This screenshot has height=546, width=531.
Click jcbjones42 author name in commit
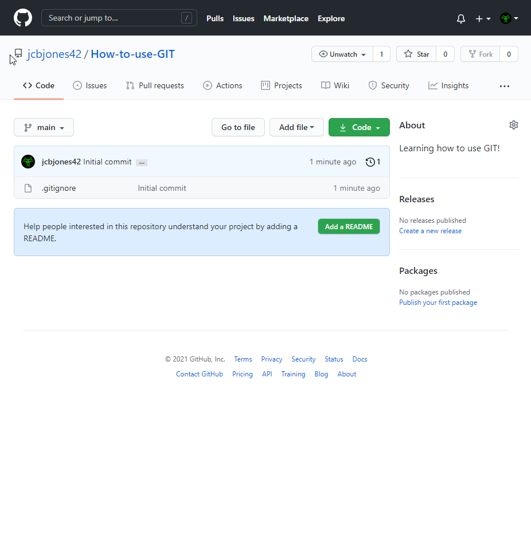pos(61,162)
